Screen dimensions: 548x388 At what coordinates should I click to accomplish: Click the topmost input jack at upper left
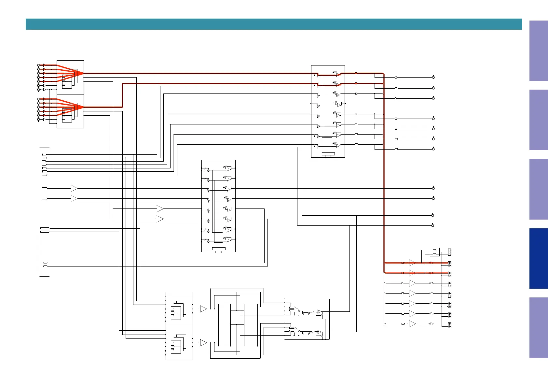point(38,65)
